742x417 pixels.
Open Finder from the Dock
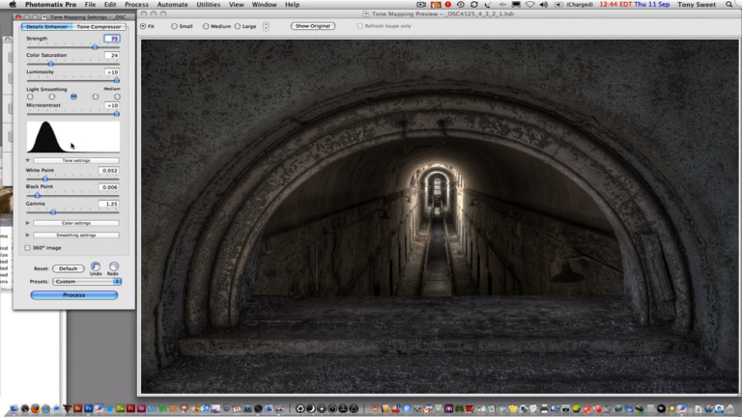(13, 408)
